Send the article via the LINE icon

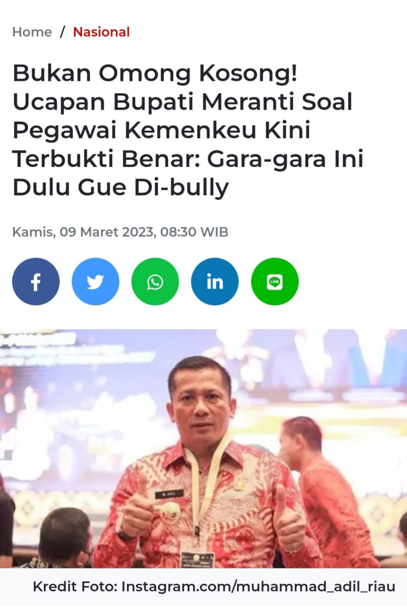[x=275, y=282]
